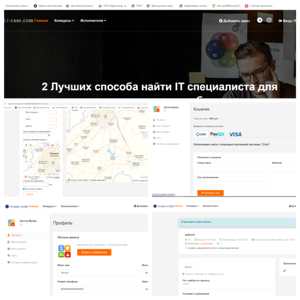Click Главная on the profile page header
This screenshot has width=300, height=300.
pos(33,206)
